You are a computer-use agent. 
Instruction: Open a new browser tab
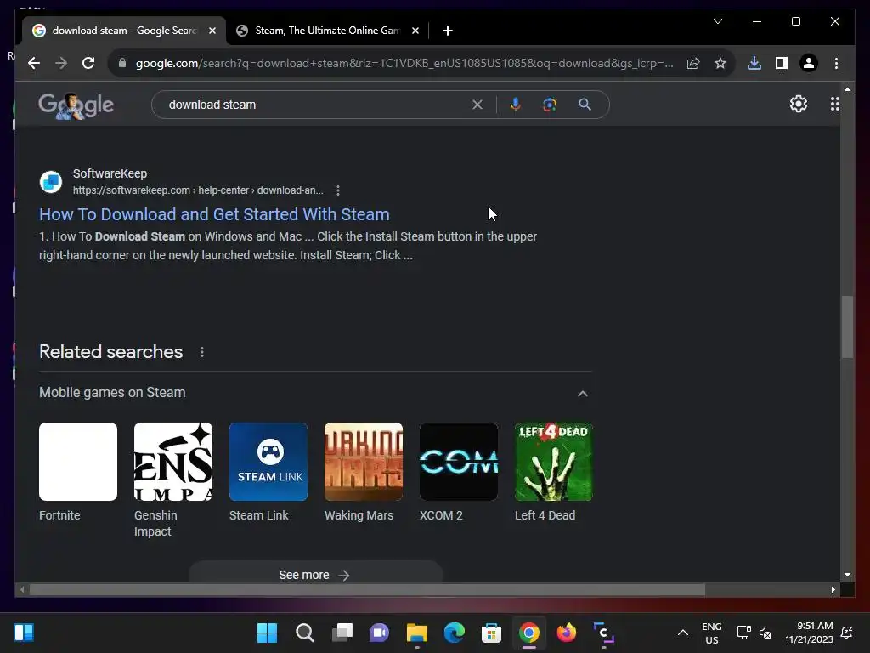click(448, 31)
